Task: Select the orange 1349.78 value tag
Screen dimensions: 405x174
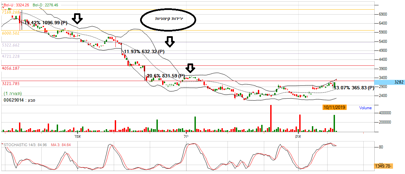Action: tap(384, 166)
